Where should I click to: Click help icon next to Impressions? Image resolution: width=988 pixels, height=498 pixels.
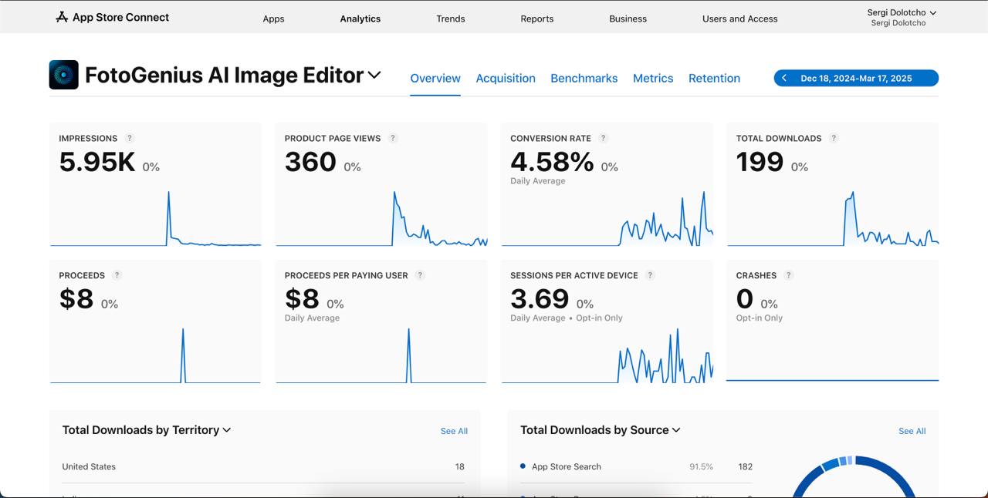(130, 138)
